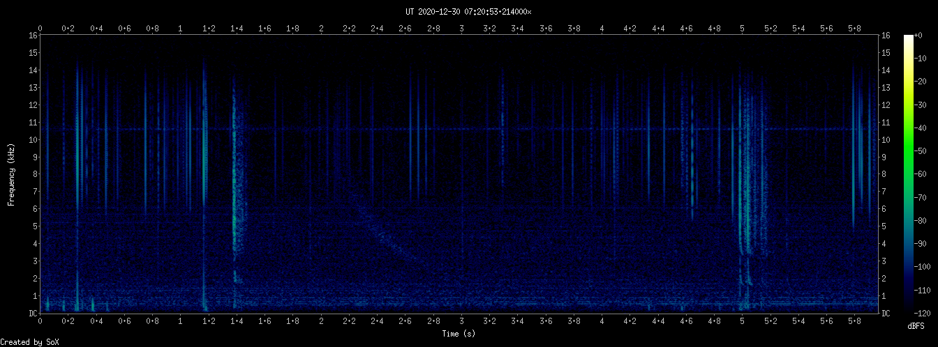938x347 pixels.
Task: Click '6' on the right frequency axis
Action: 884,209
